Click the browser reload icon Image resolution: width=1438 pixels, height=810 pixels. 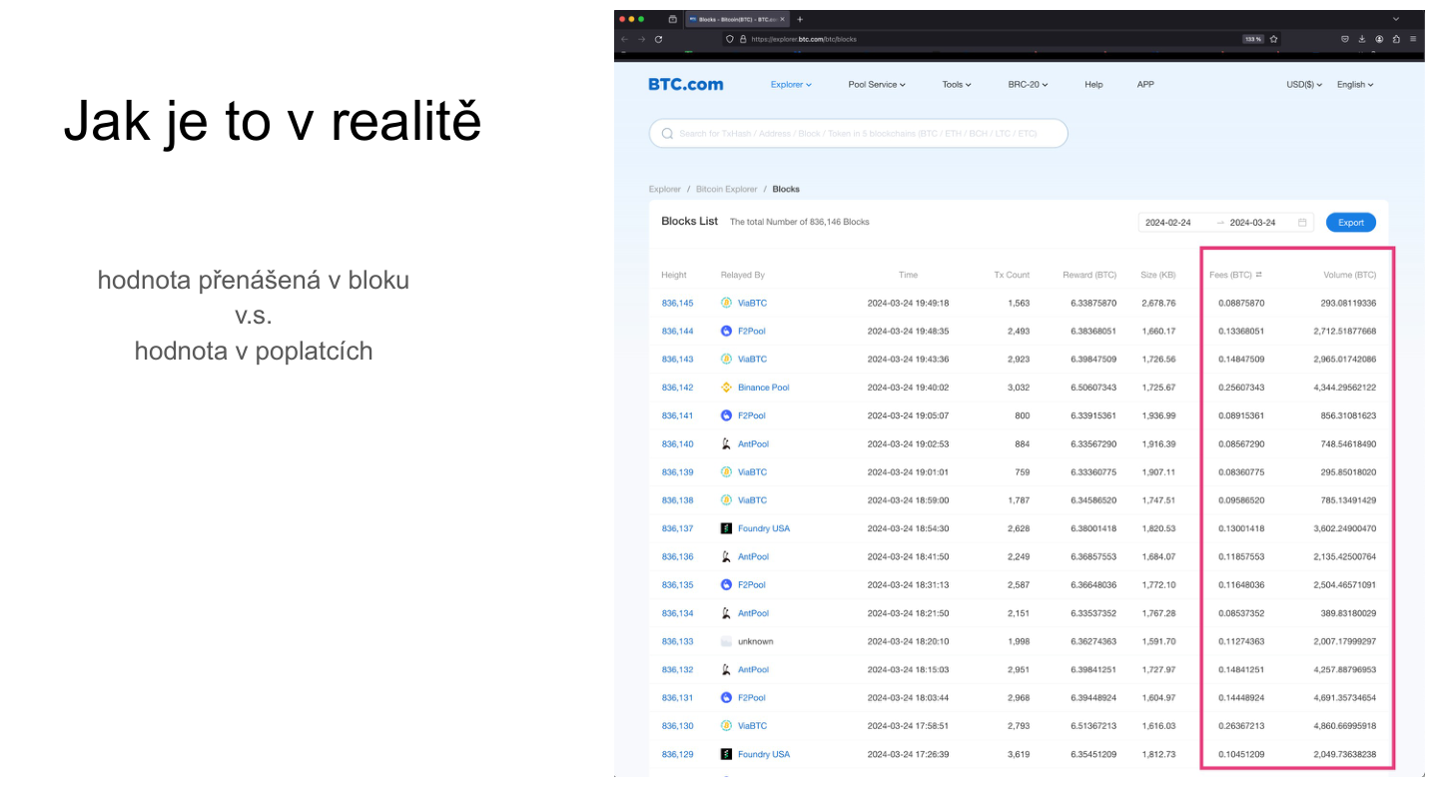[659, 39]
